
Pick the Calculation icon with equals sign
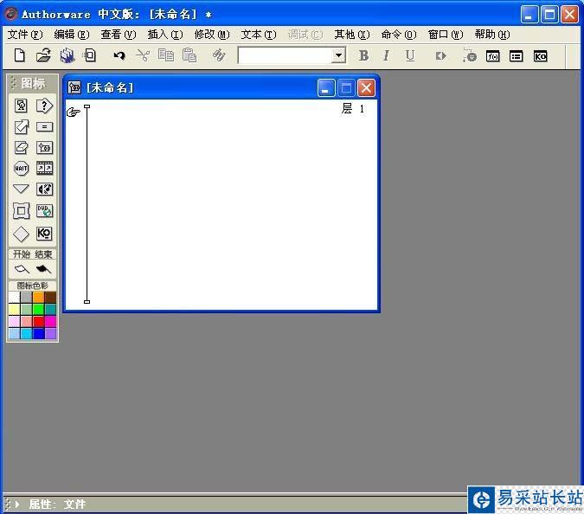click(44, 127)
